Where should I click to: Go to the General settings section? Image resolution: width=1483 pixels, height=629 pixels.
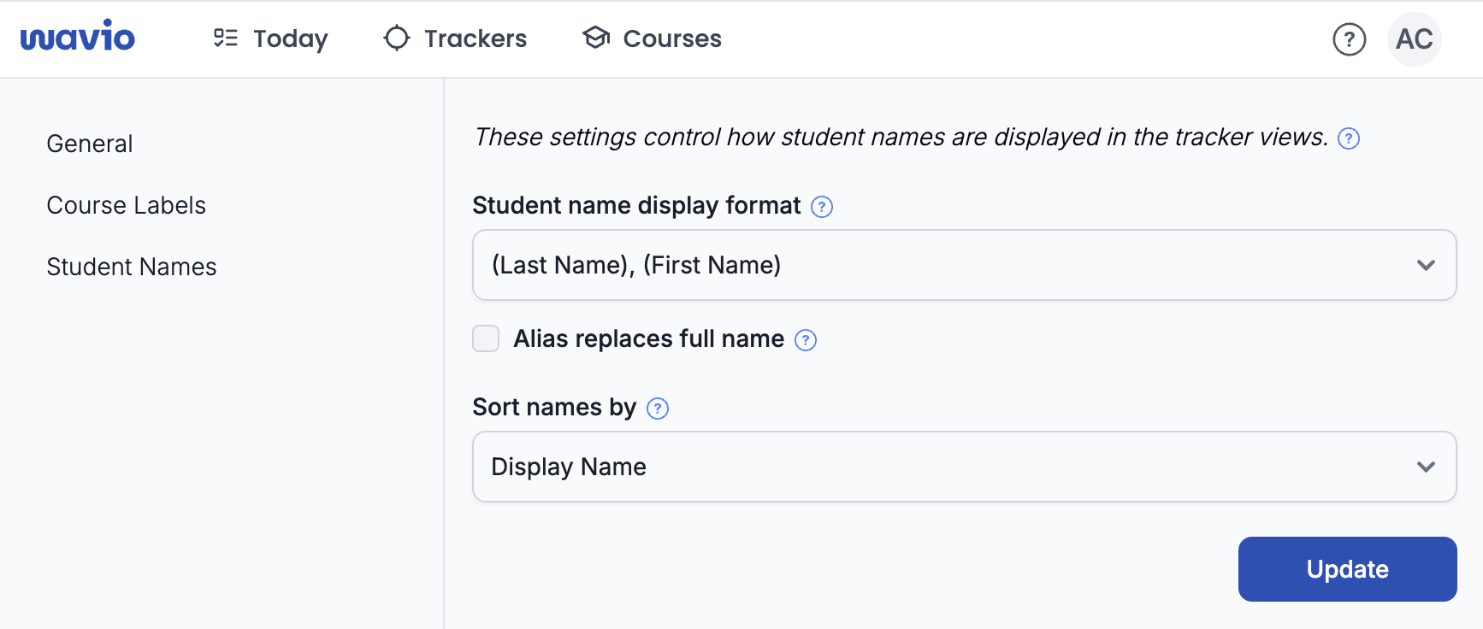[90, 144]
